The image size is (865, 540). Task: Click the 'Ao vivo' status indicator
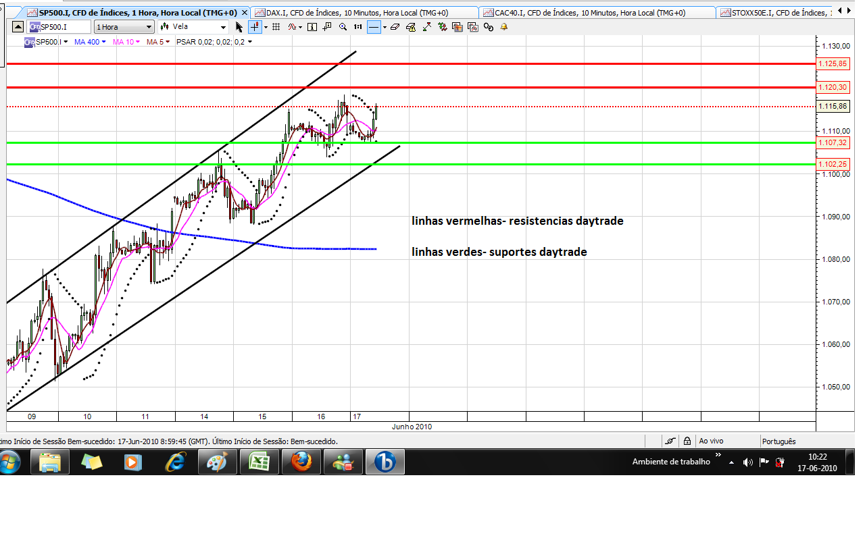pyautogui.click(x=711, y=441)
